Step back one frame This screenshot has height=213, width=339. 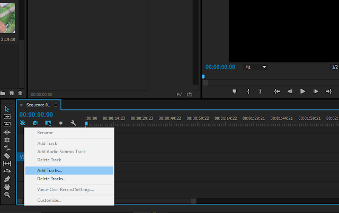tap(290, 91)
